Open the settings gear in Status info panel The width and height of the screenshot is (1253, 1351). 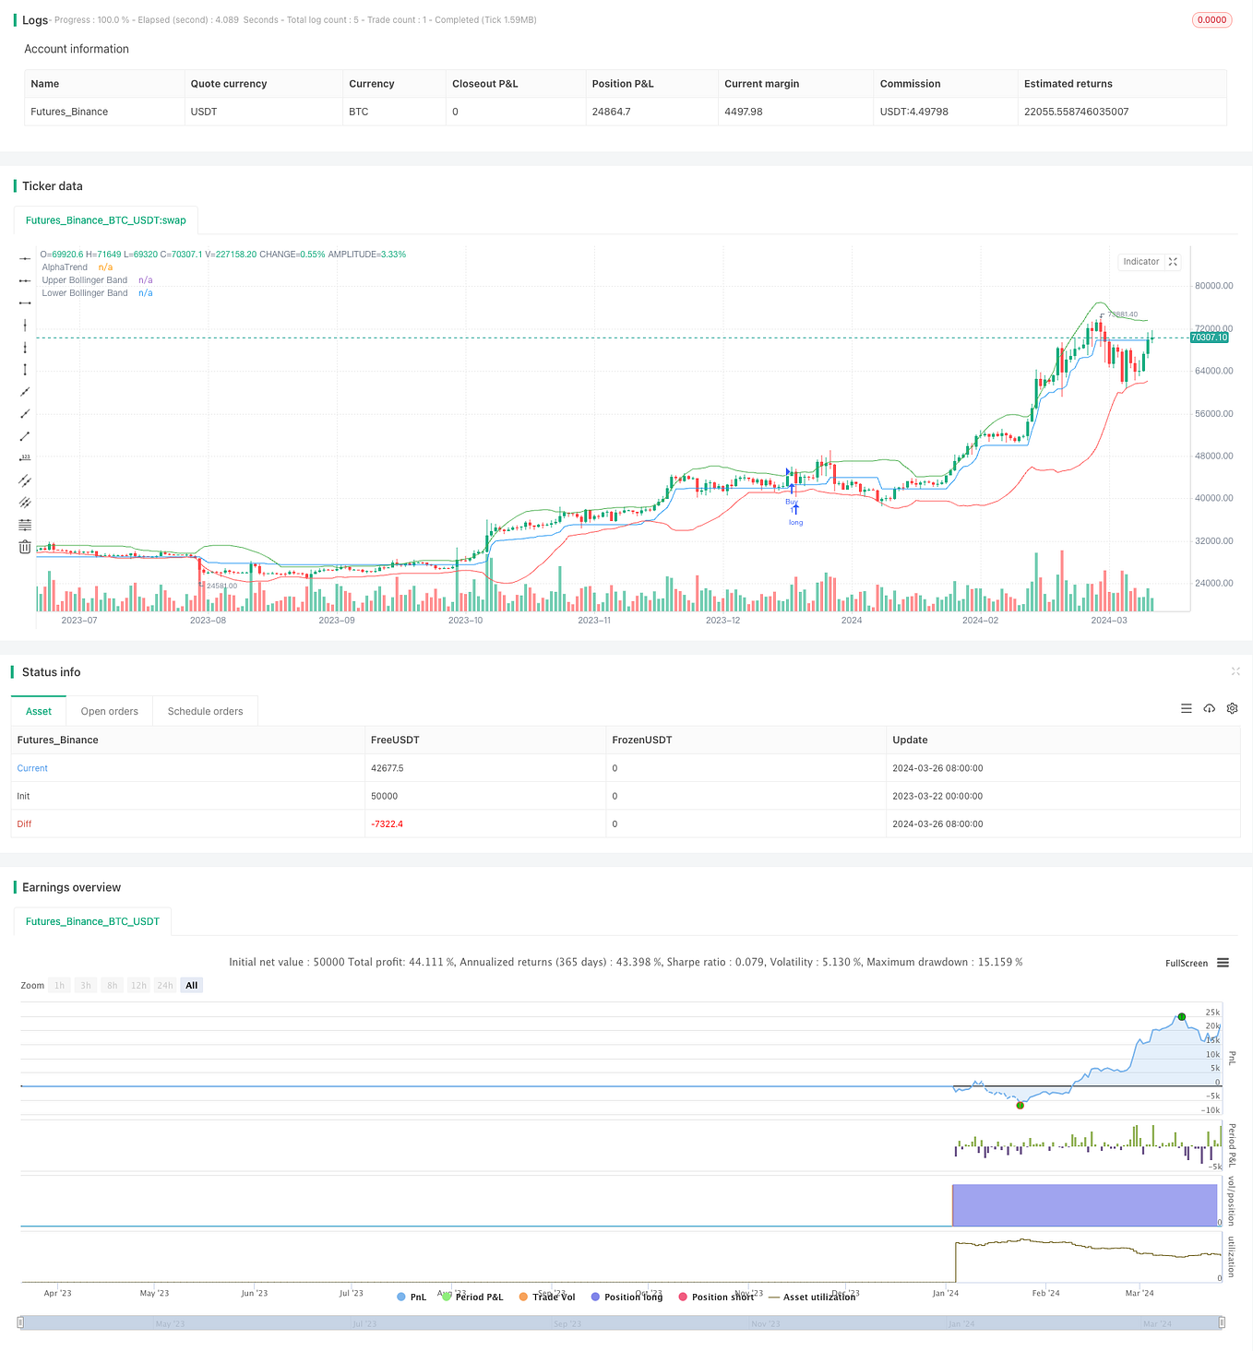pyautogui.click(x=1232, y=708)
